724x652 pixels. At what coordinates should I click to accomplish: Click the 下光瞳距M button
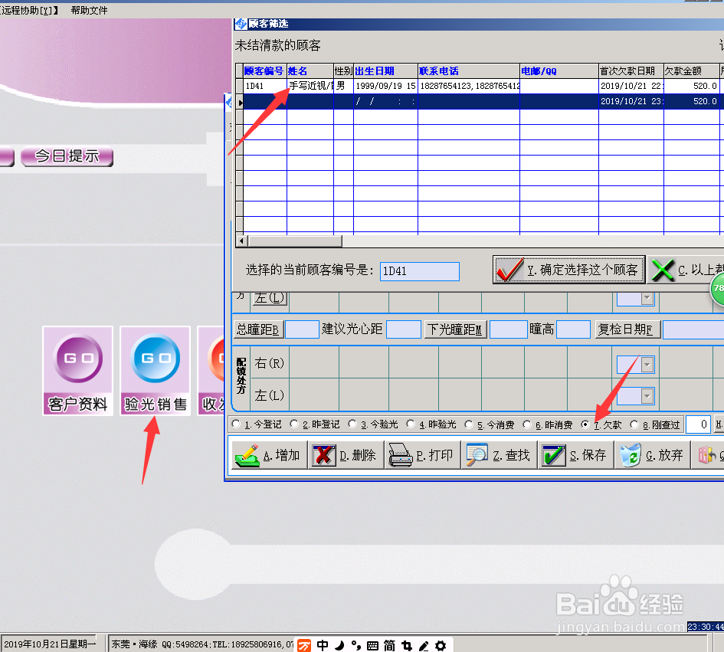pyautogui.click(x=455, y=329)
